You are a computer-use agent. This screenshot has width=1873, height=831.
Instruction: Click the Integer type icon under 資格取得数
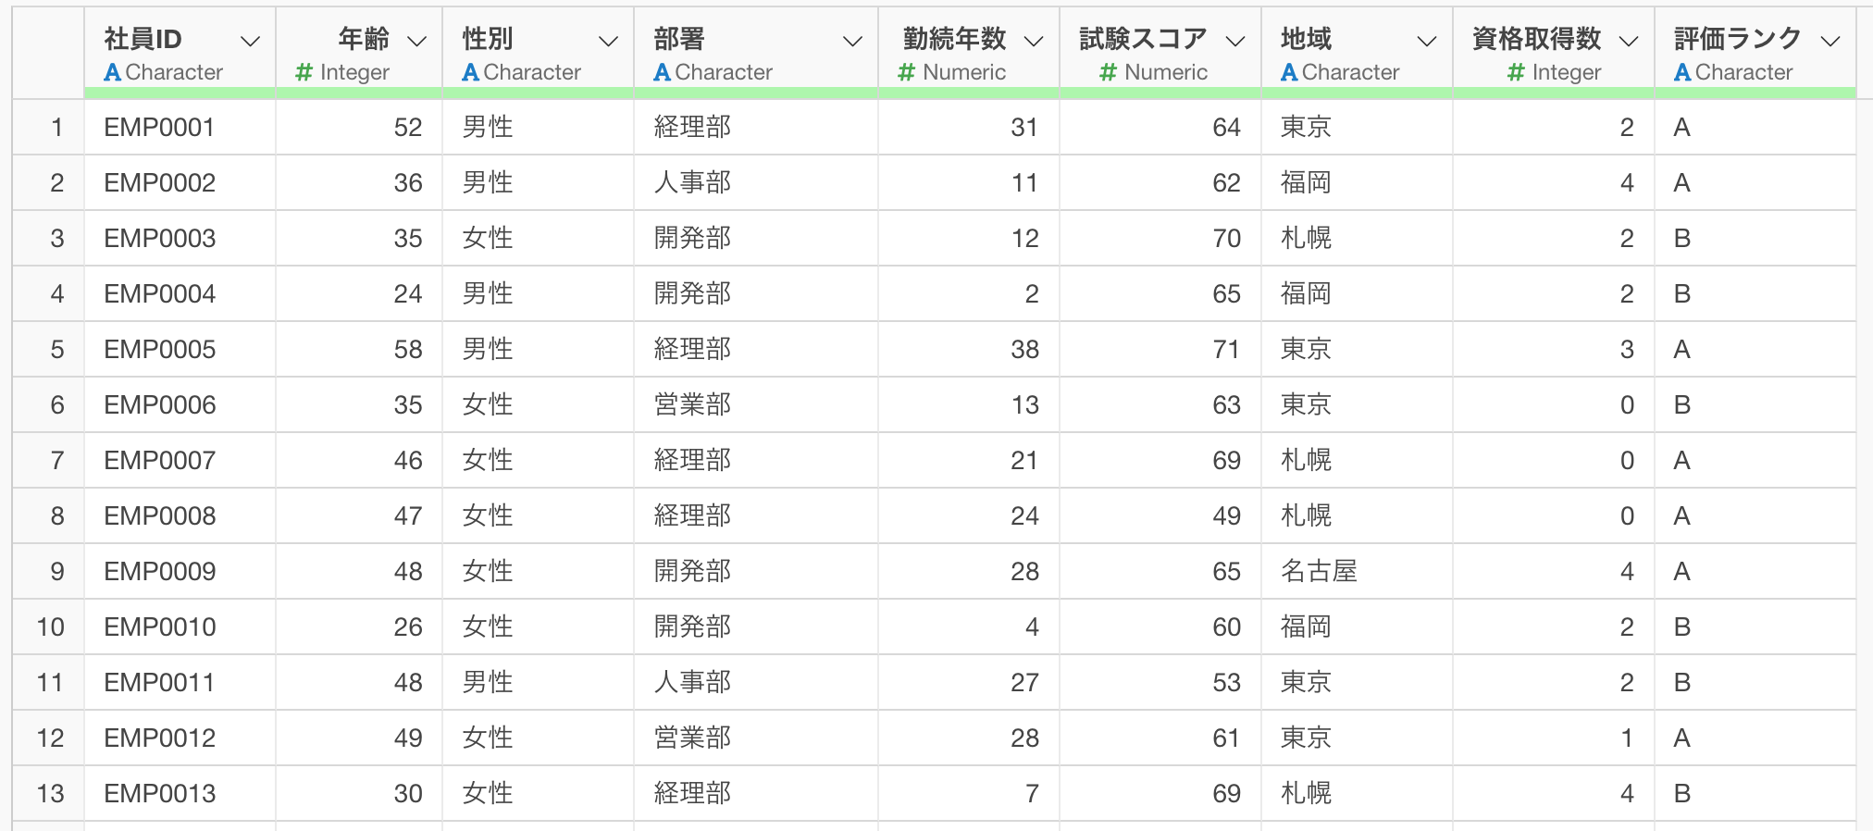tap(1516, 72)
